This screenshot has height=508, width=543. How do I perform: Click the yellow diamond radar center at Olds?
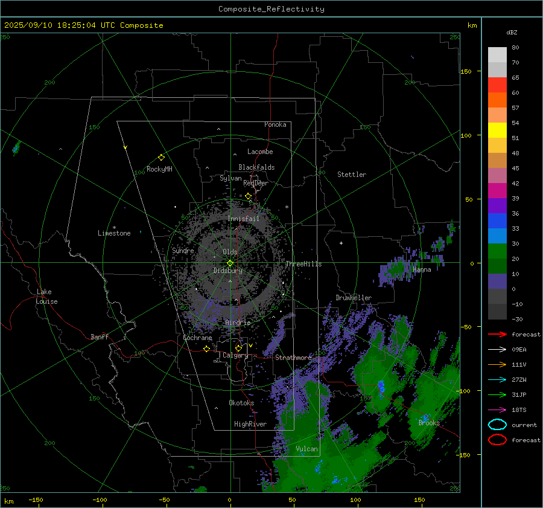tap(230, 263)
